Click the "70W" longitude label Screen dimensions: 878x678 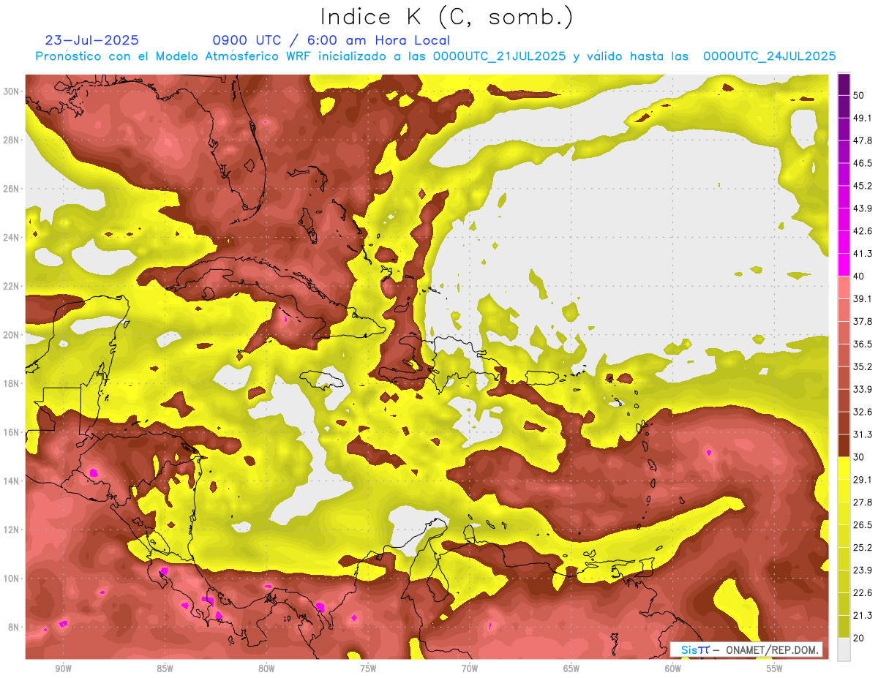pos(470,668)
